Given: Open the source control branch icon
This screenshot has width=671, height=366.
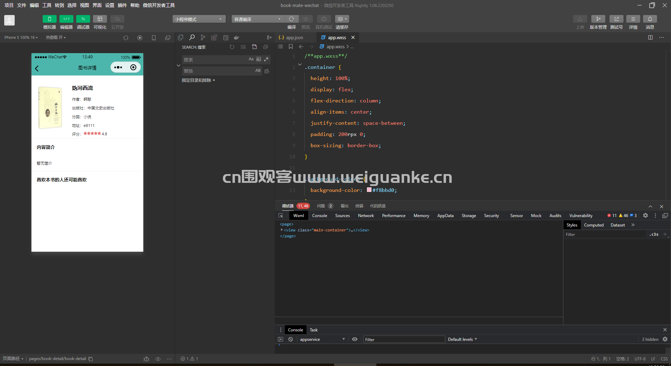Looking at the screenshot, I should [x=203, y=37].
